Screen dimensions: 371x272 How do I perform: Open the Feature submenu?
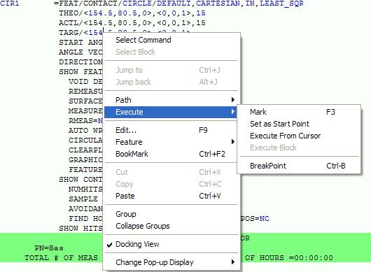point(171,142)
